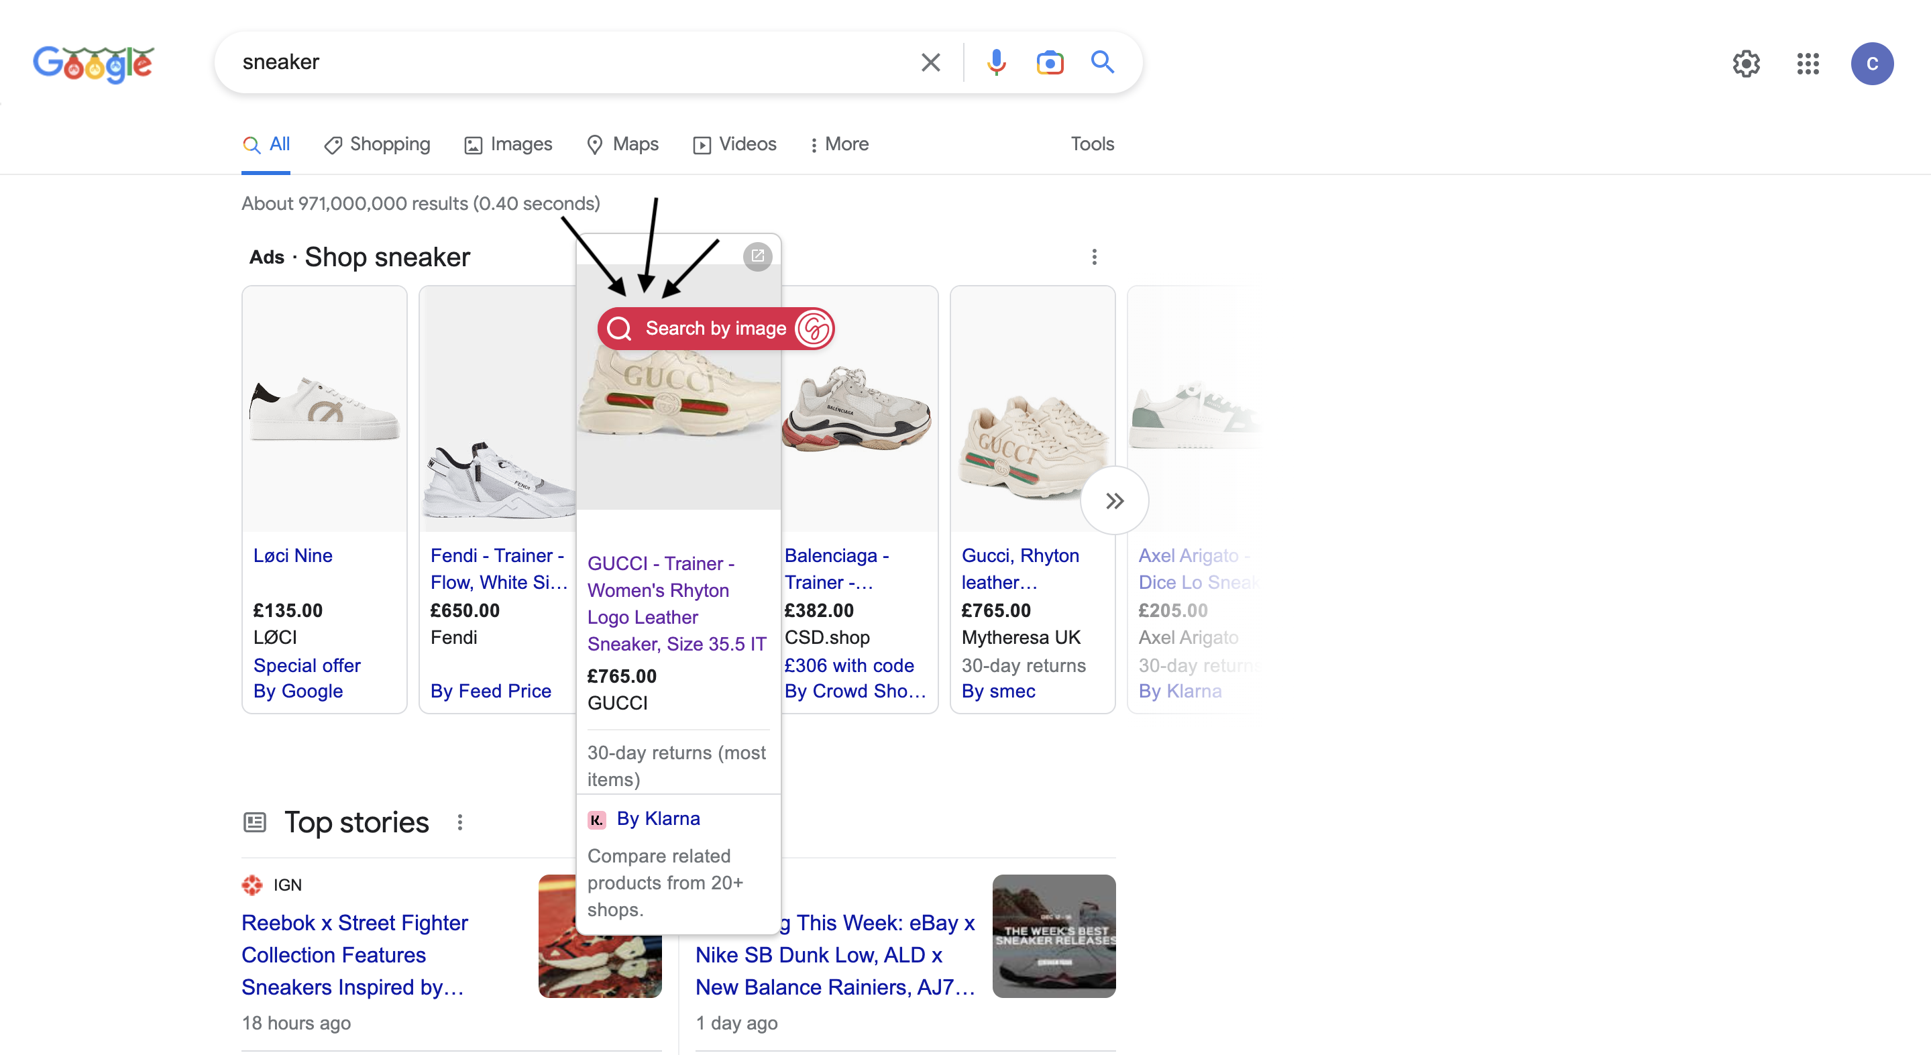1931x1055 pixels.
Task: Open the Google apps grid
Action: pyautogui.click(x=1808, y=64)
